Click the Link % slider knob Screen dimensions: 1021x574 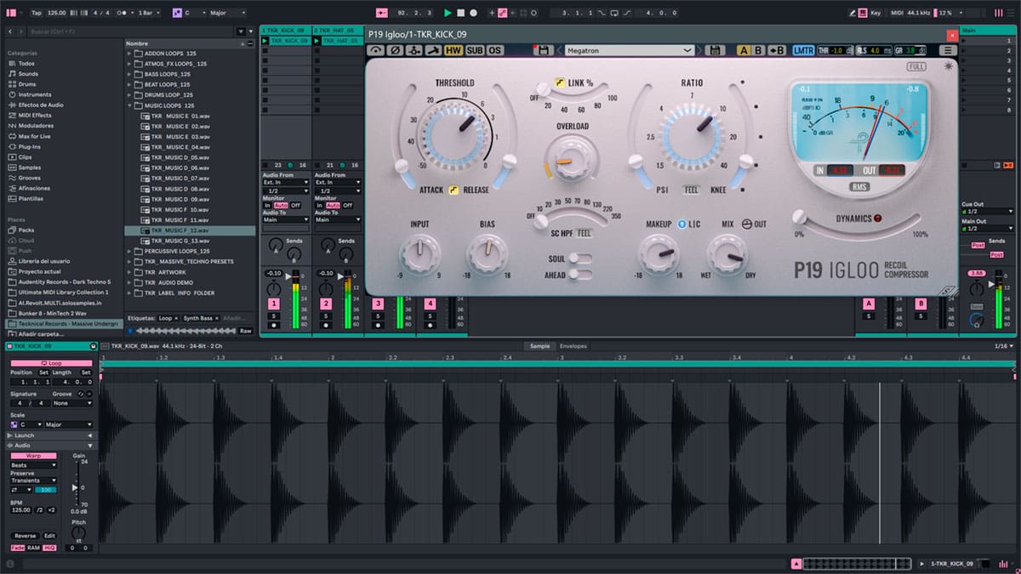541,88
